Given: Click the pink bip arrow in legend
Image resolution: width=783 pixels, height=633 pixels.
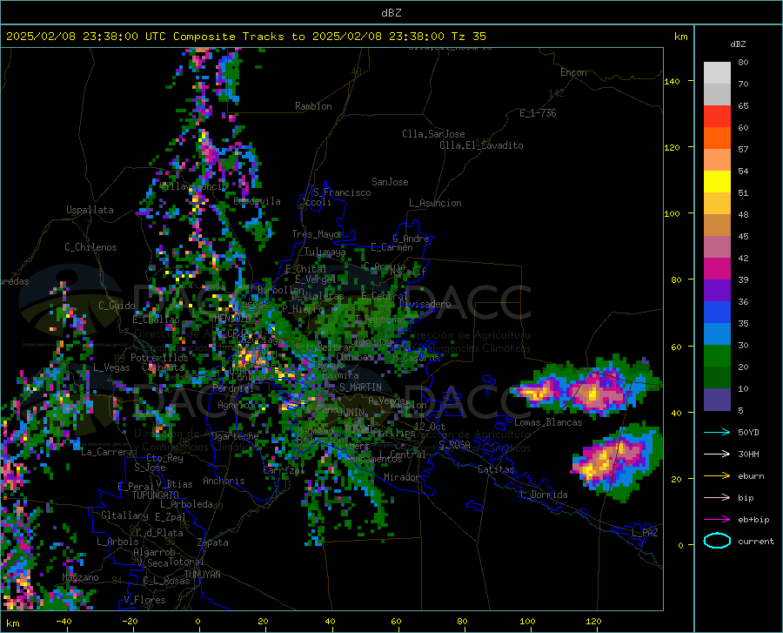Looking at the screenshot, I should (x=717, y=498).
